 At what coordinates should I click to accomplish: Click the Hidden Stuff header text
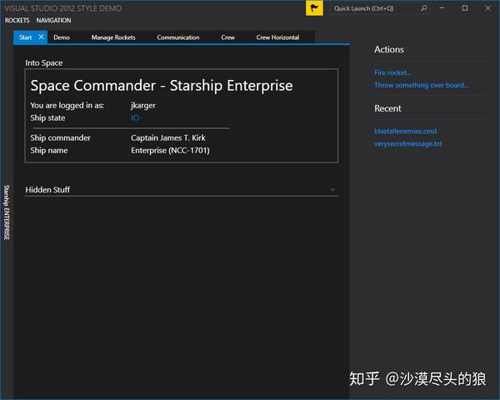click(x=47, y=190)
